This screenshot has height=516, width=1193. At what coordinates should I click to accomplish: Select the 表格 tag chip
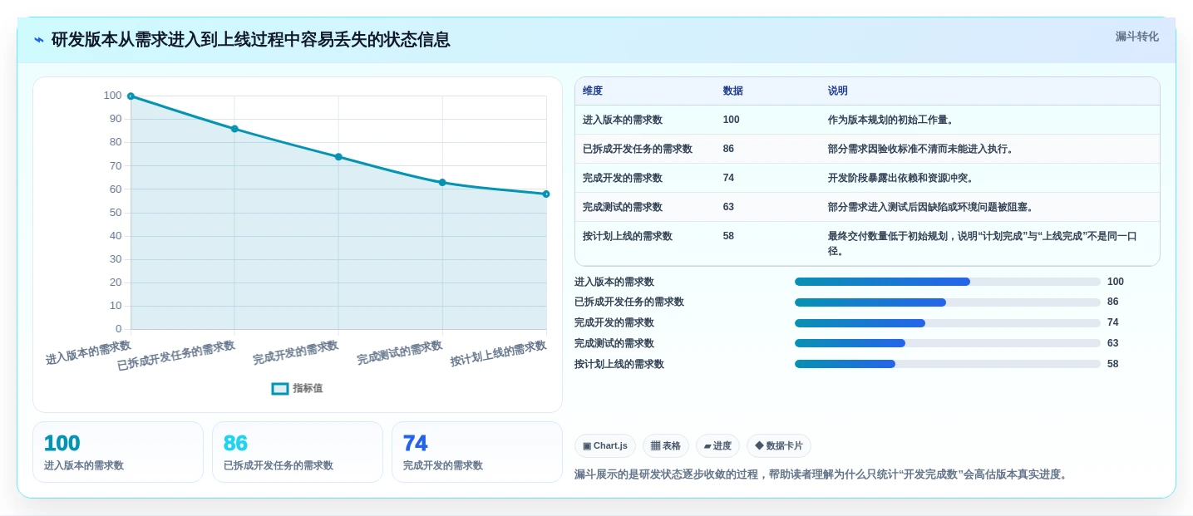click(666, 446)
